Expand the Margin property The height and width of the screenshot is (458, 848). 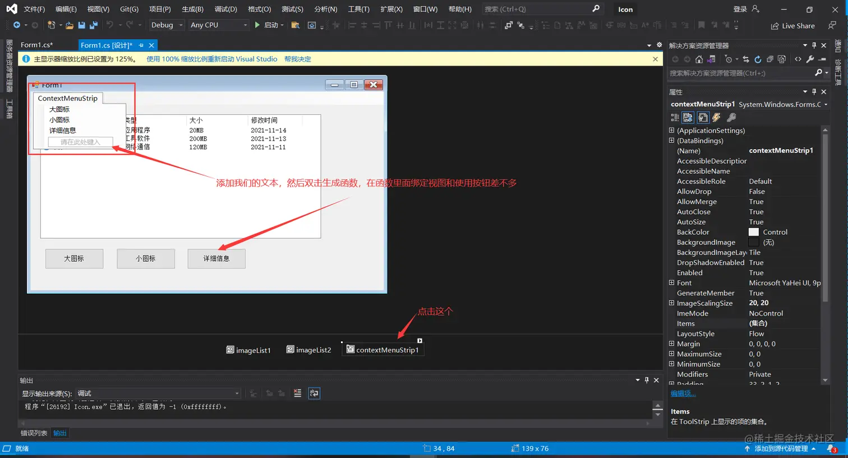(x=672, y=344)
